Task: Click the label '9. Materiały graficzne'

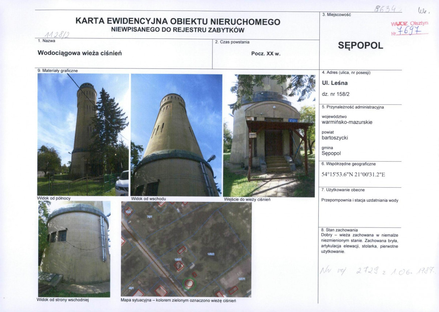Action: click(x=58, y=71)
